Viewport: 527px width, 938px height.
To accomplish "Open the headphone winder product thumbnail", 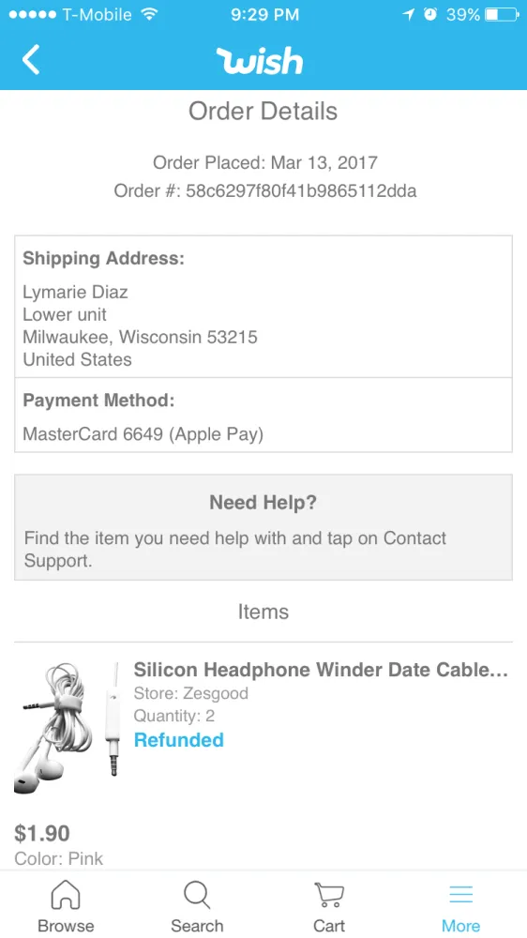I will (x=66, y=727).
